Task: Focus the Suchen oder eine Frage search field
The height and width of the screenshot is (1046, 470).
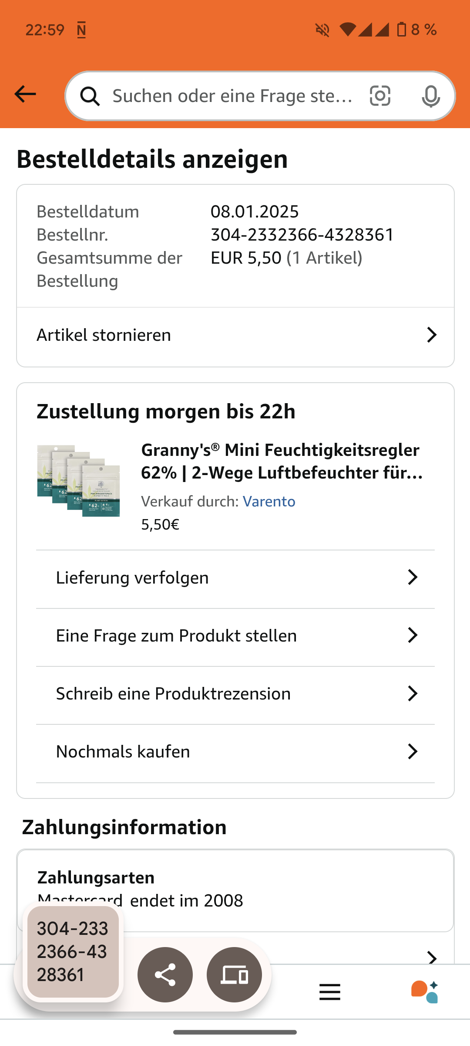Action: (233, 96)
